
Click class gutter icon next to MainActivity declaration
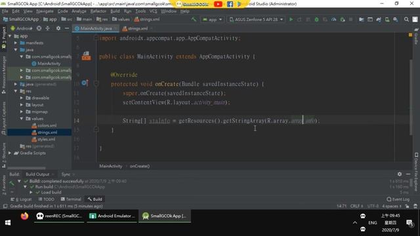86,56
